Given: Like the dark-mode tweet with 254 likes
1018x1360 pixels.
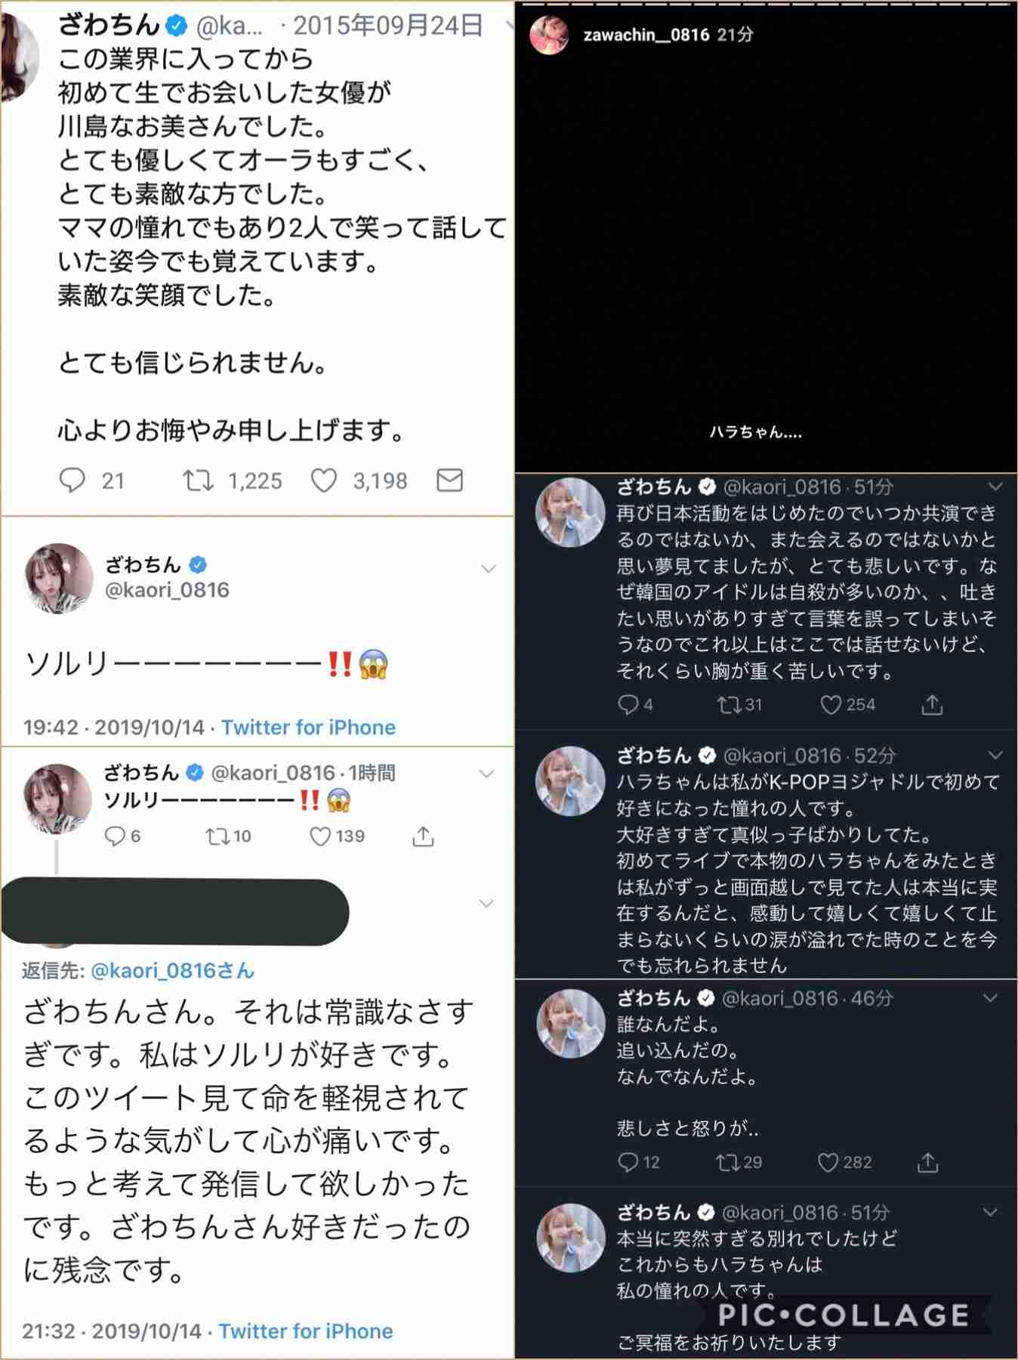Looking at the screenshot, I should 830,705.
